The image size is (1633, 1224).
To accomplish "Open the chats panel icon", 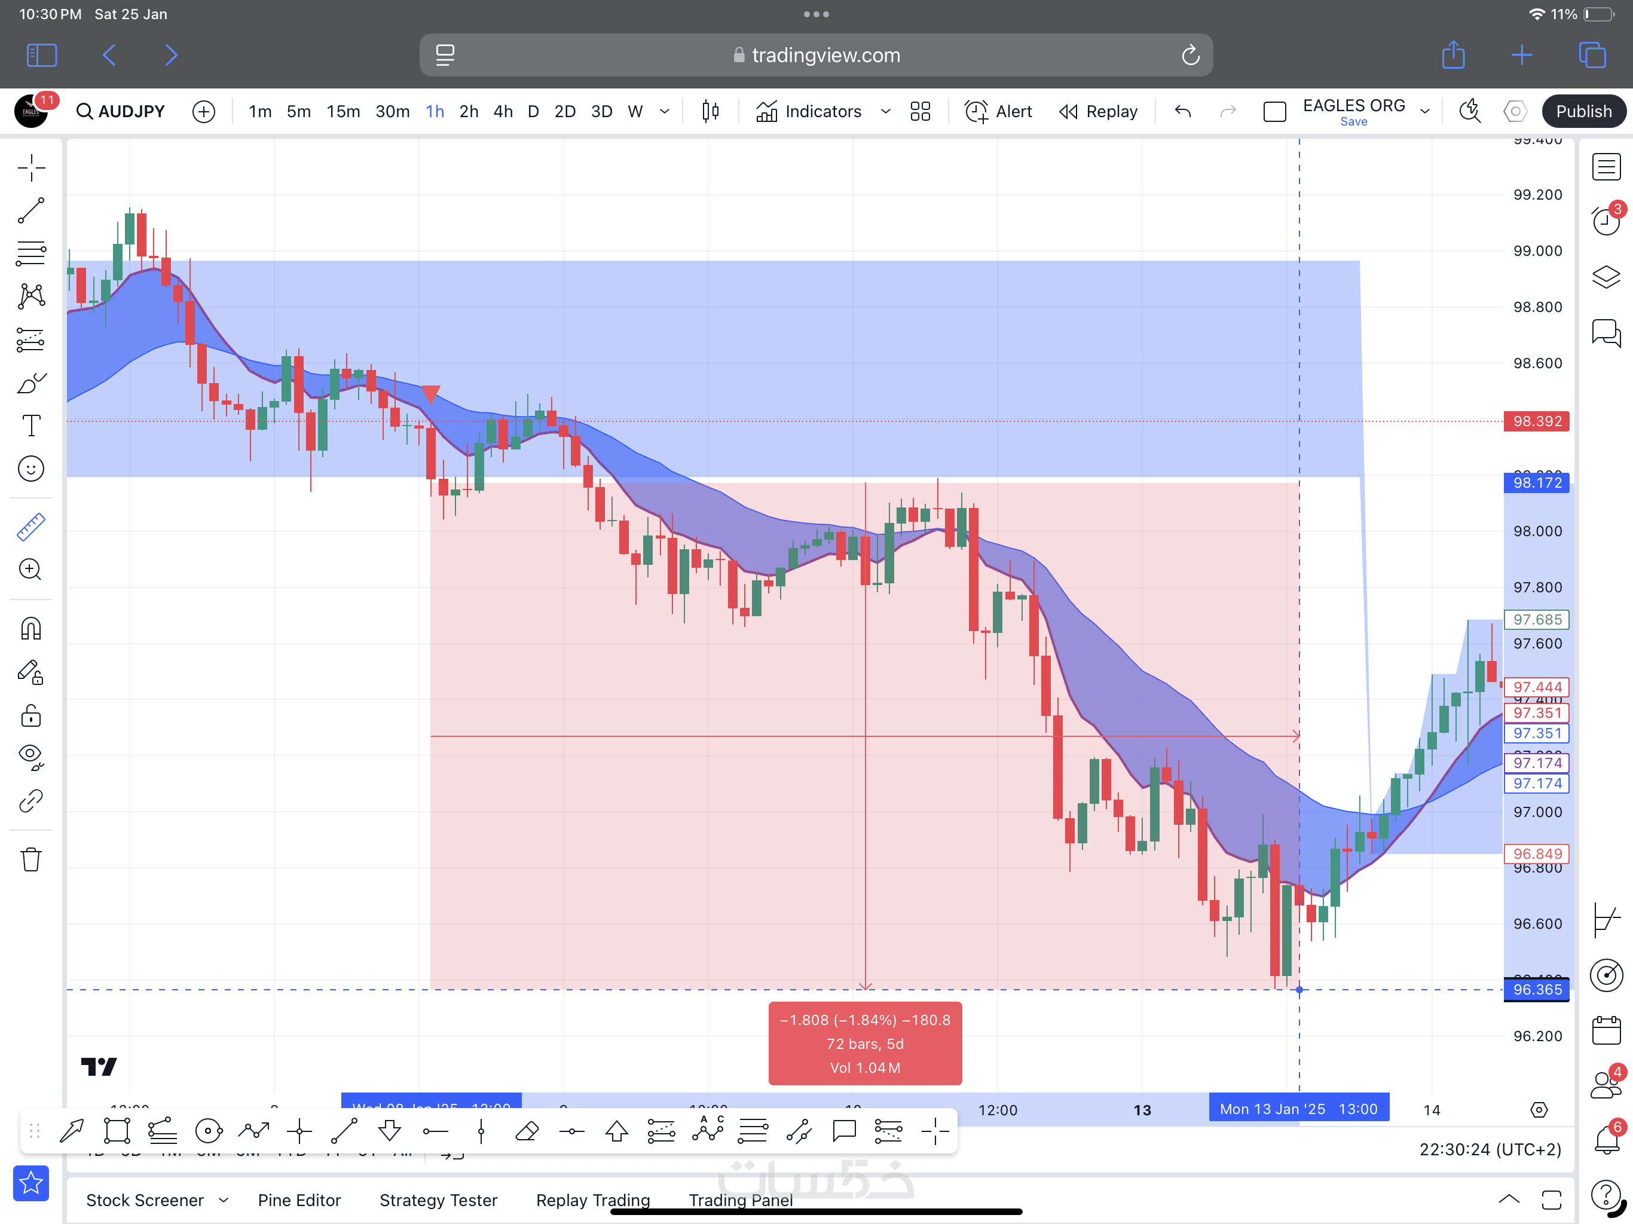I will coord(1606,333).
